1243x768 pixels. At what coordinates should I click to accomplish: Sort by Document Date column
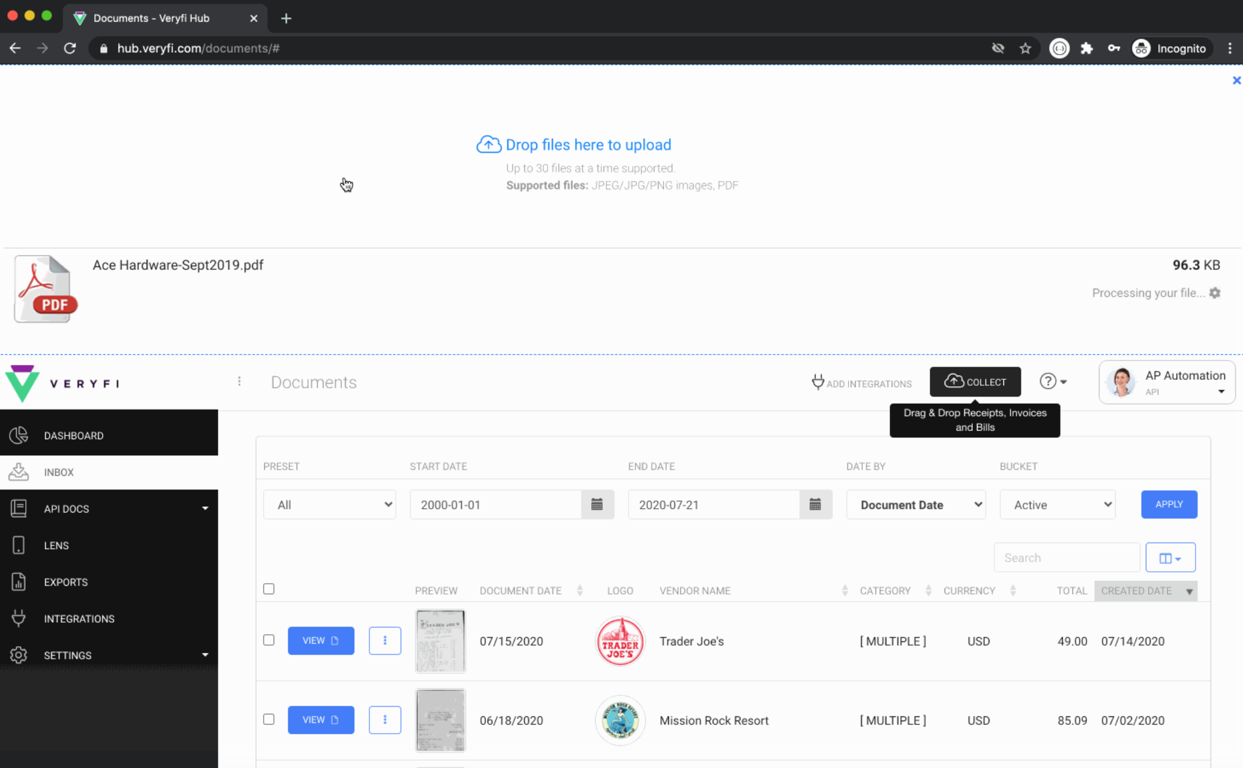coord(531,591)
